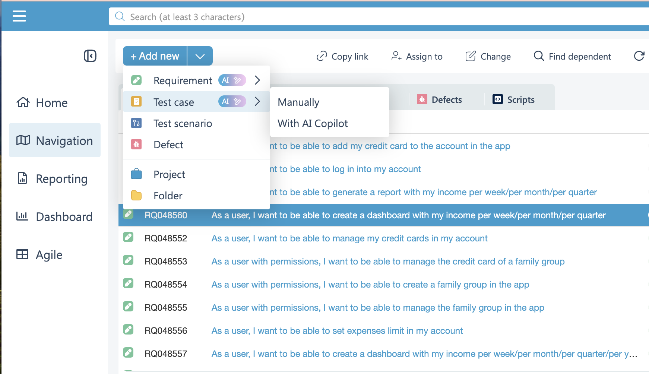Open the Add new dropdown arrow
649x374 pixels.
[200, 56]
